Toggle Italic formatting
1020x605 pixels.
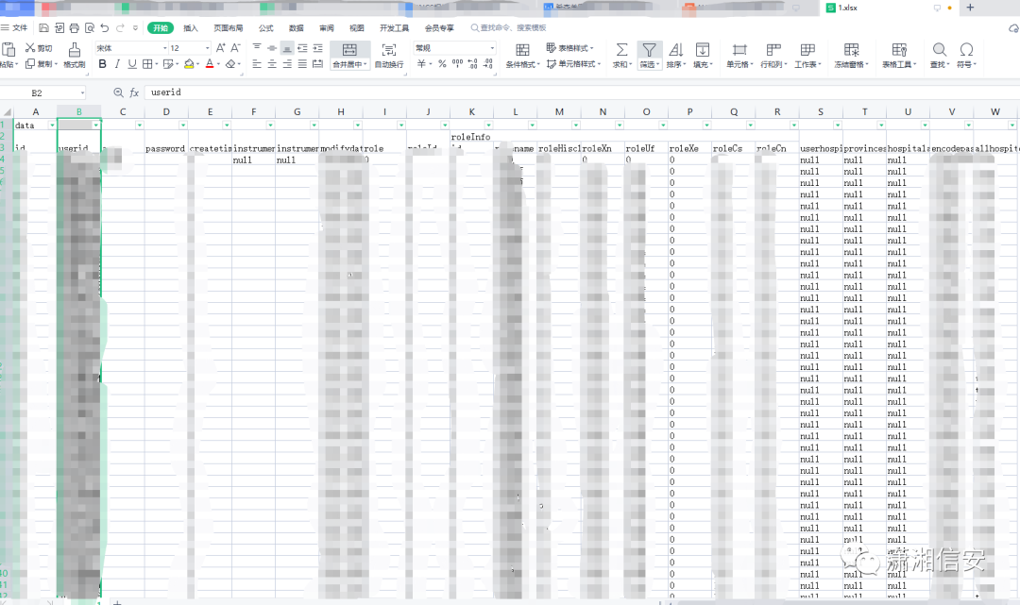click(117, 63)
